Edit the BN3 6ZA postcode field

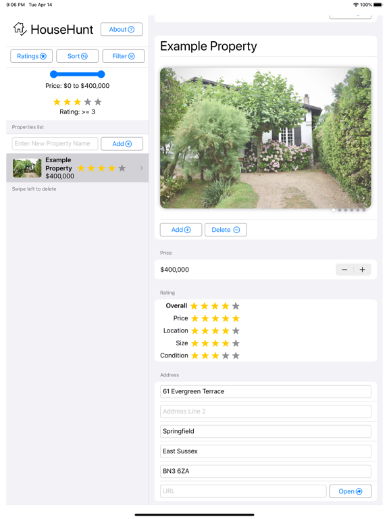tap(265, 471)
